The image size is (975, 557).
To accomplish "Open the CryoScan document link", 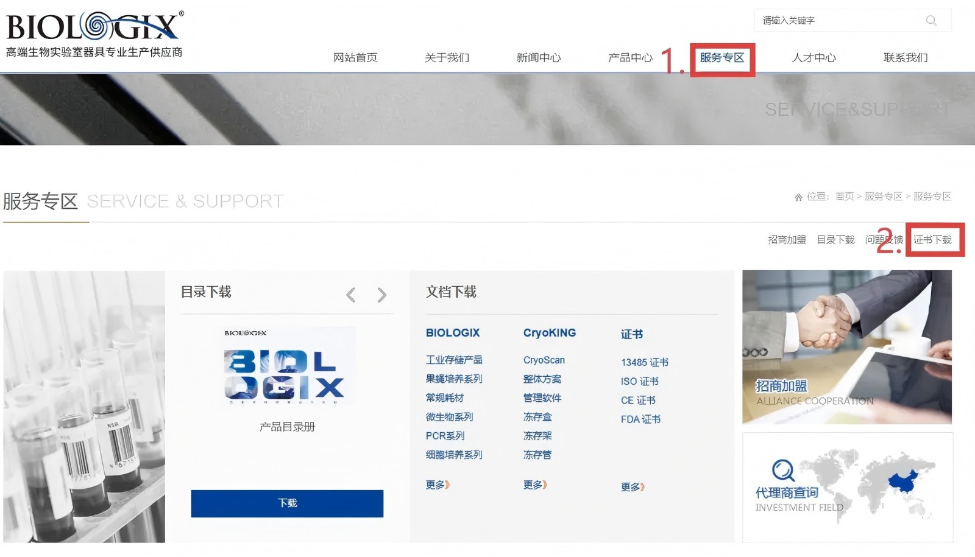I will click(544, 360).
